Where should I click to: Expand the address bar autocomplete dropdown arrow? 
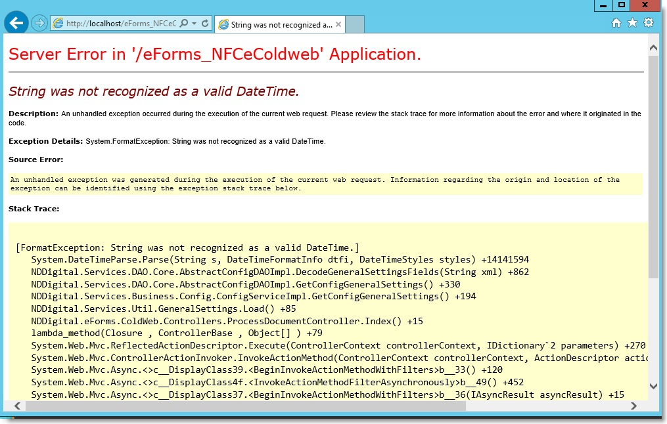pyautogui.click(x=193, y=24)
